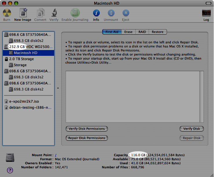Click the Macintosh HD volume icon
The height and width of the screenshot is (177, 214).
[x=11, y=53]
